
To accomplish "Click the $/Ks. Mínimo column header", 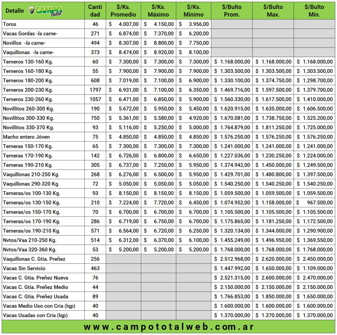I will click(193, 11).
